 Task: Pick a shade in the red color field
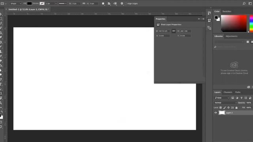pyautogui.click(x=234, y=24)
